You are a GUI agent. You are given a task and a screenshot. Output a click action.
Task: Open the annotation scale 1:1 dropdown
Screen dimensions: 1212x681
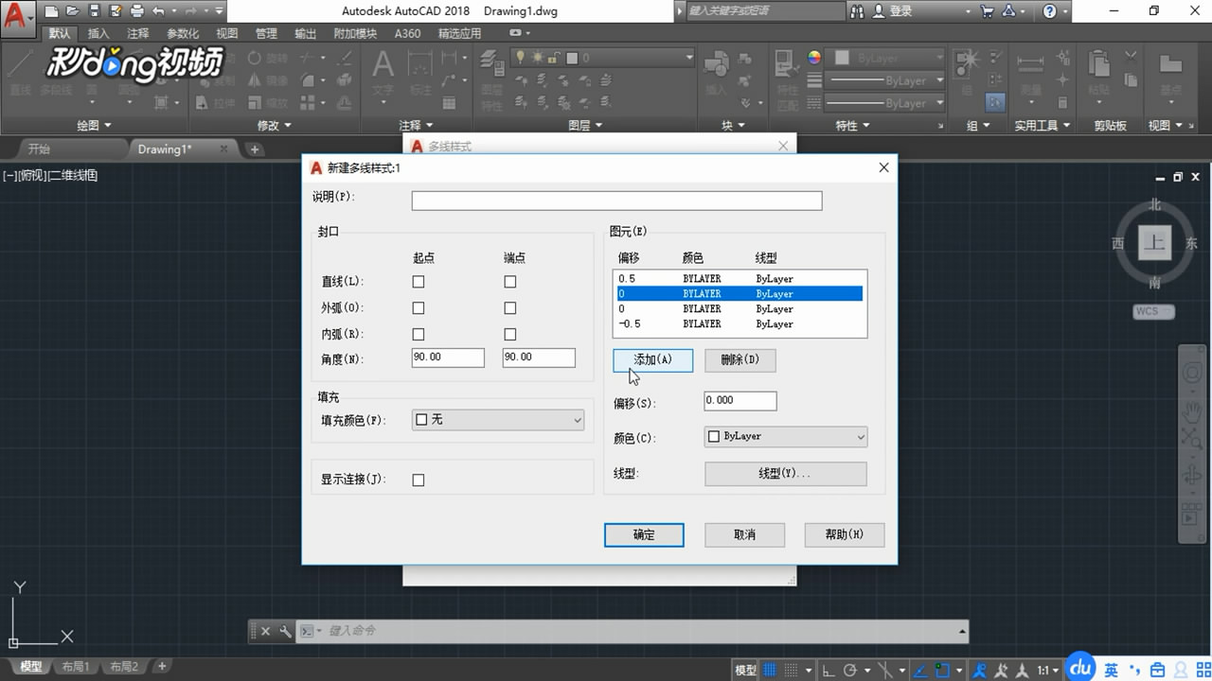(1046, 670)
